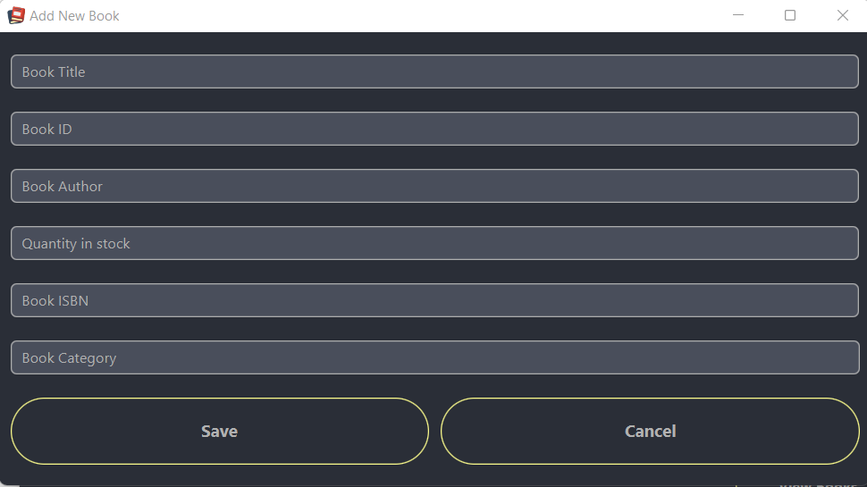The image size is (867, 487).
Task: Click the Book ISBN placeholder text
Action: (55, 301)
